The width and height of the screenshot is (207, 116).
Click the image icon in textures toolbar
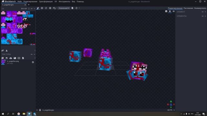[15, 58]
